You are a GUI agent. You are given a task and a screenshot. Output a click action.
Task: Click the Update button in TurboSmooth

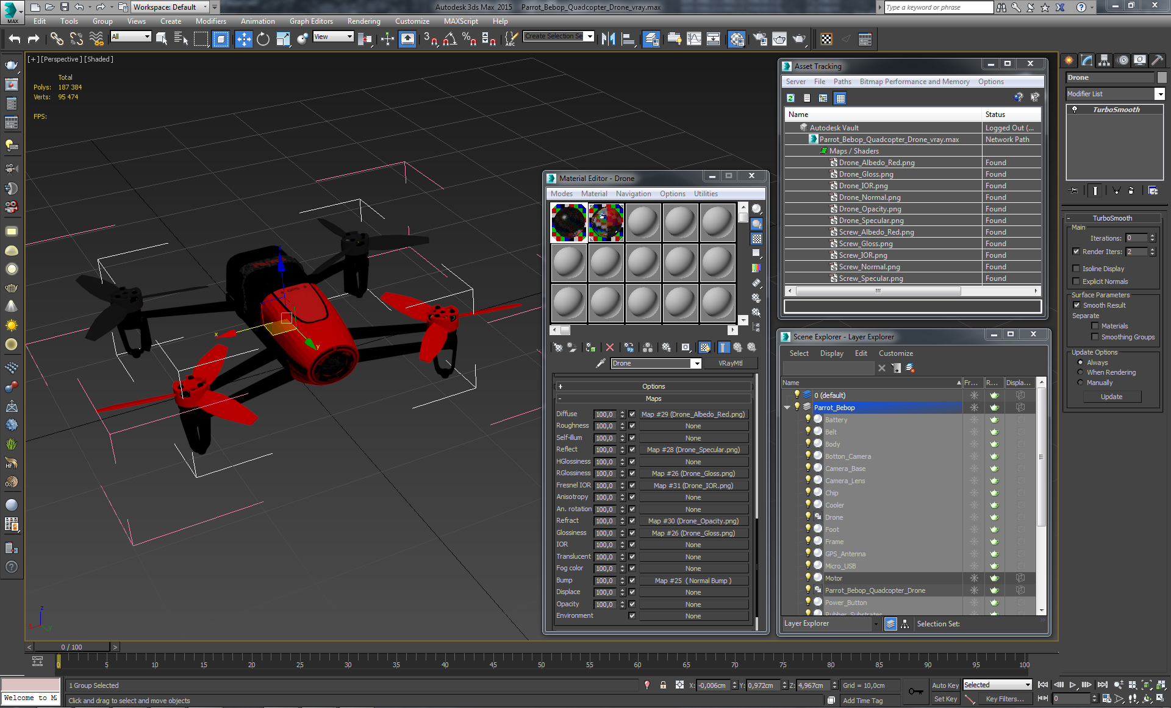(1111, 397)
